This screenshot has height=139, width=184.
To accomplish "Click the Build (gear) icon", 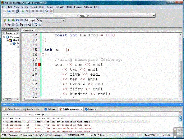I will [5, 20].
